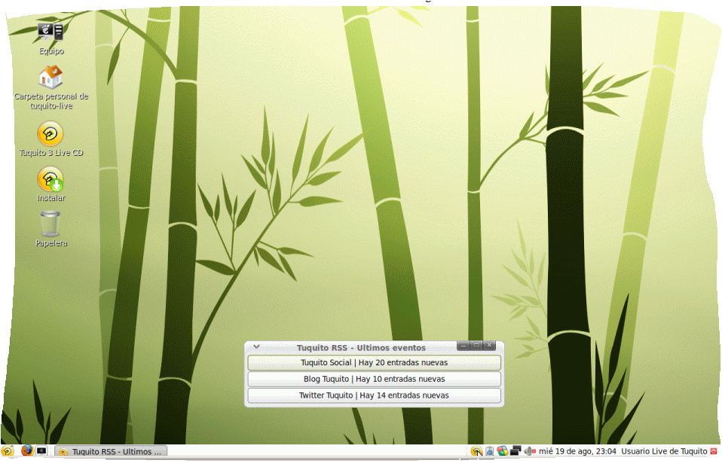Click the red shutdown icon in the panel
Viewport: 722px width, 461px height.
pos(714,451)
